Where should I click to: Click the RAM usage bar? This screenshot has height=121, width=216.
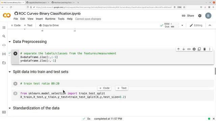pos(175,24)
